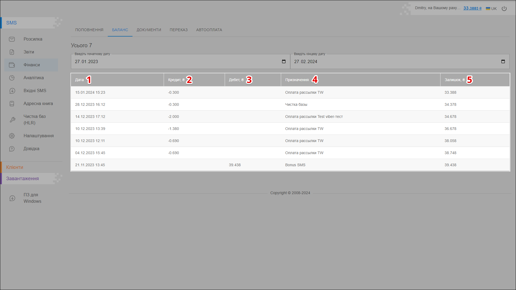Click the Розсилка envelope icon

click(x=12, y=39)
